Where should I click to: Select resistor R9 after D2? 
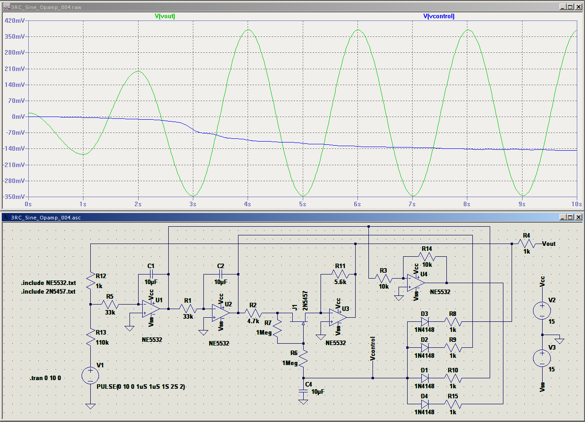[x=453, y=347]
